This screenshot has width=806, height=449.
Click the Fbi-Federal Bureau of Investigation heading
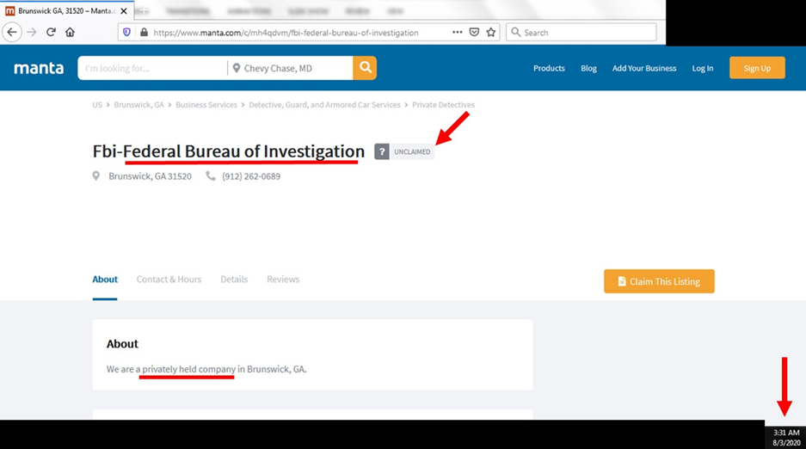(228, 151)
